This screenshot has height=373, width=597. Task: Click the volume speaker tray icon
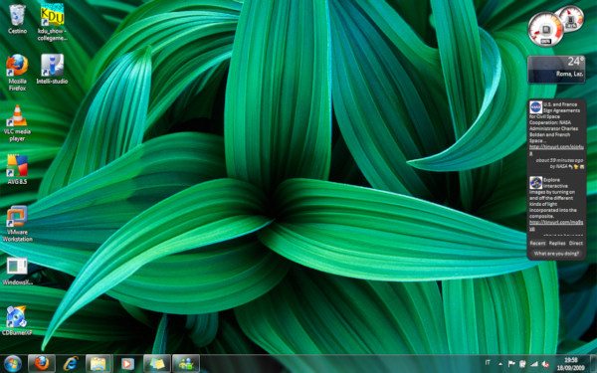coord(545,364)
